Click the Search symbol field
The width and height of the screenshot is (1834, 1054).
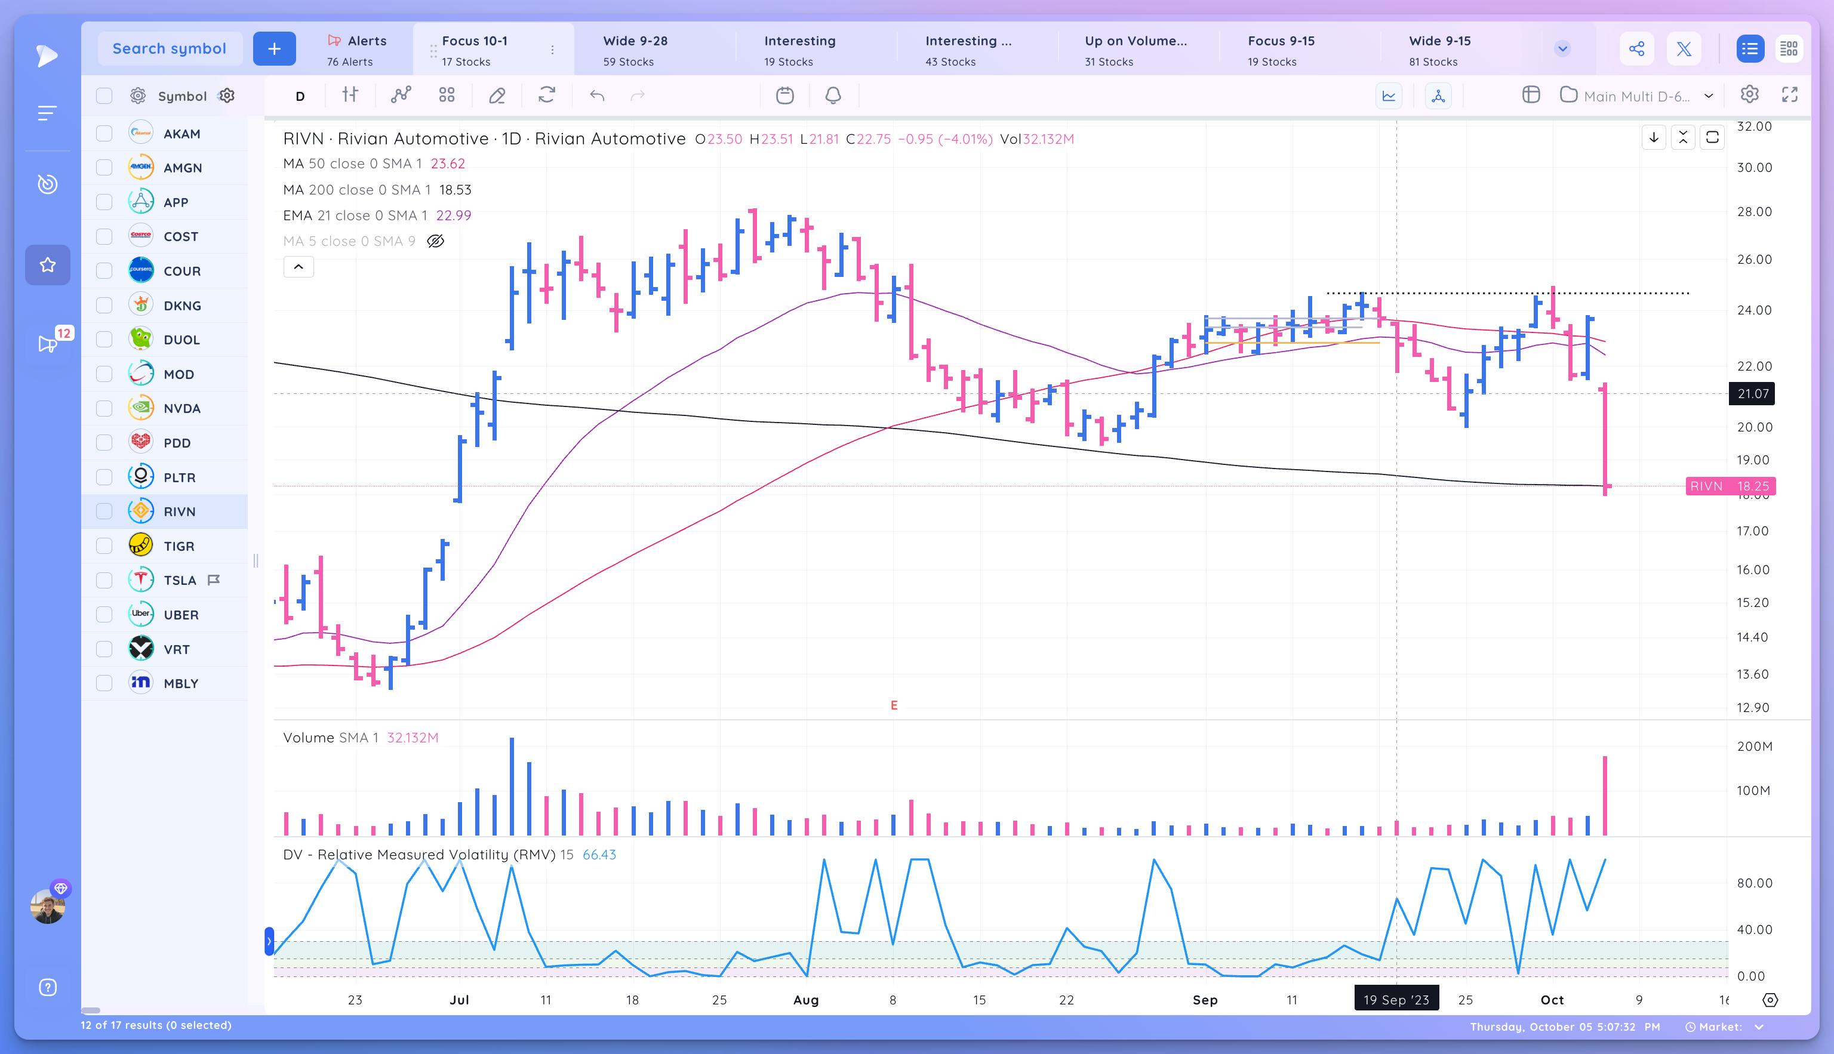click(170, 48)
